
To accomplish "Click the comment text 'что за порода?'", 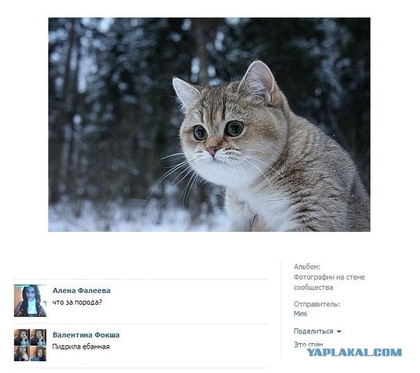I will (77, 302).
